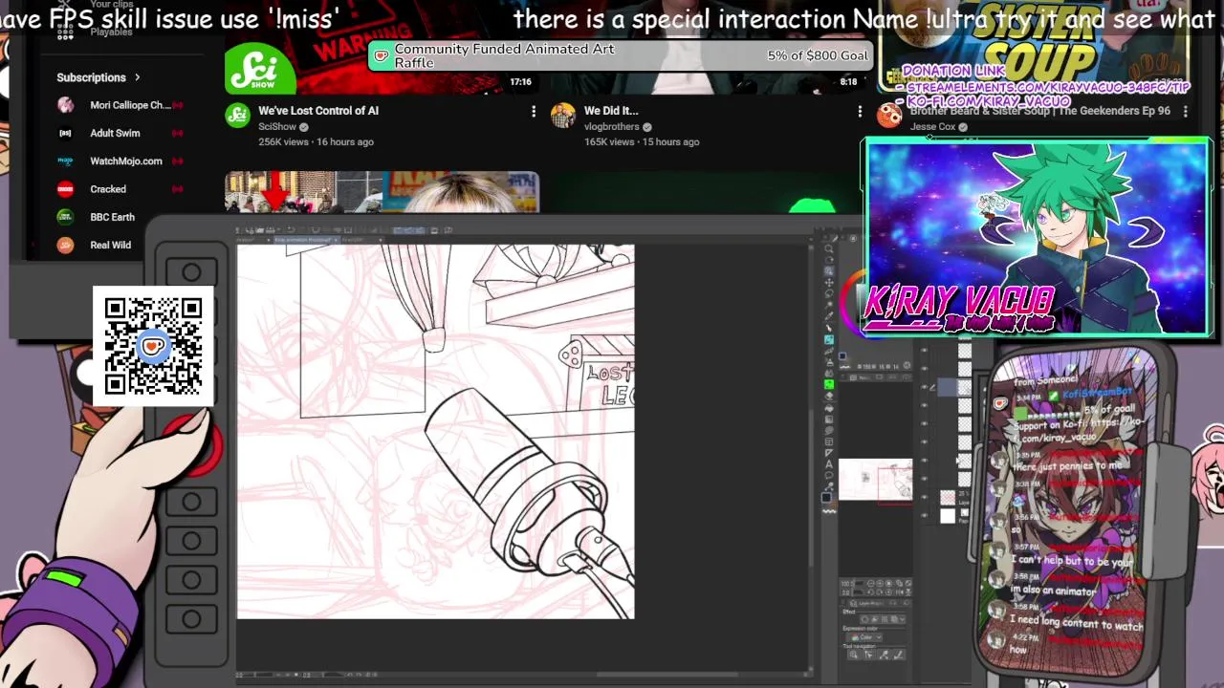Image resolution: width=1224 pixels, height=688 pixels.
Task: Select the Paper layer thumbnail
Action: point(948,516)
